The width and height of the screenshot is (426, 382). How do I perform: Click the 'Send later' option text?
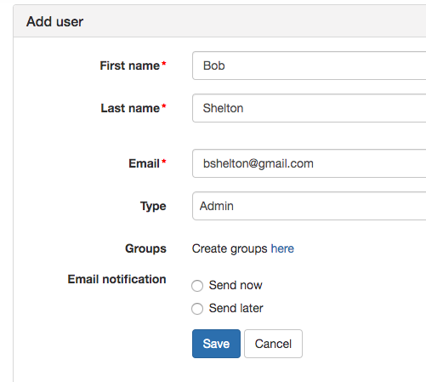pos(236,308)
